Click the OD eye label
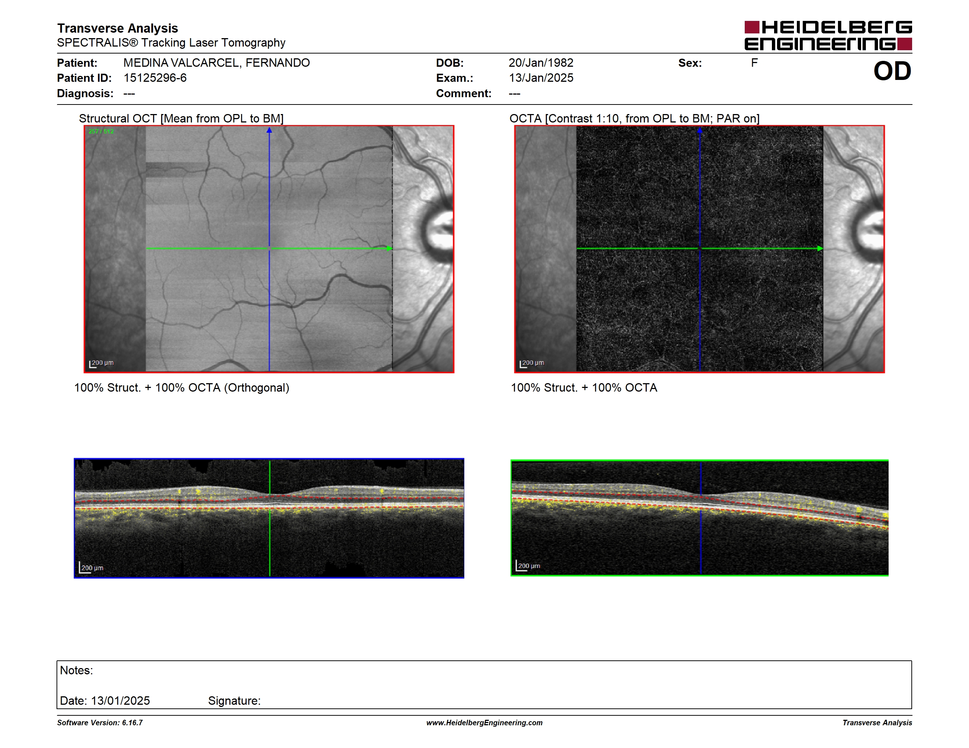Screen dimensions: 969x748 click(892, 71)
